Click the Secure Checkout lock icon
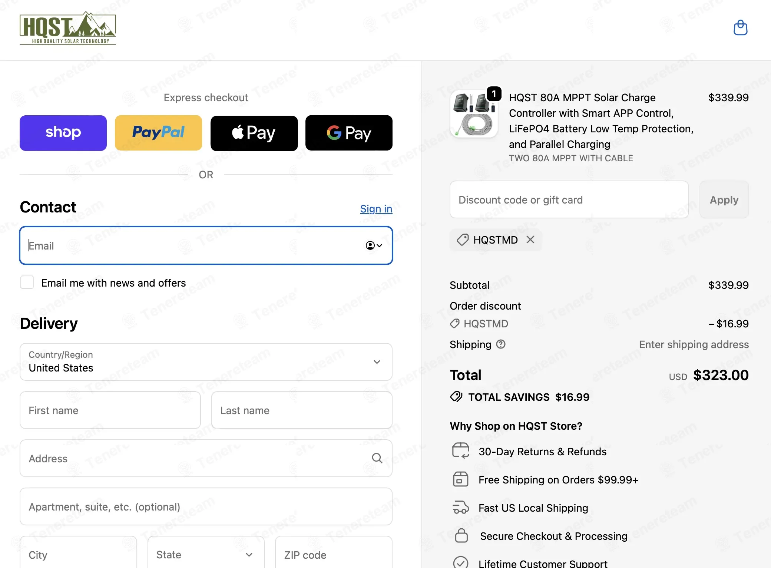This screenshot has height=568, width=771. [461, 535]
